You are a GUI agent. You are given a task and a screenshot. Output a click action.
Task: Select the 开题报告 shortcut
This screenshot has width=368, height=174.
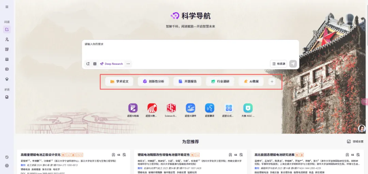(x=187, y=82)
